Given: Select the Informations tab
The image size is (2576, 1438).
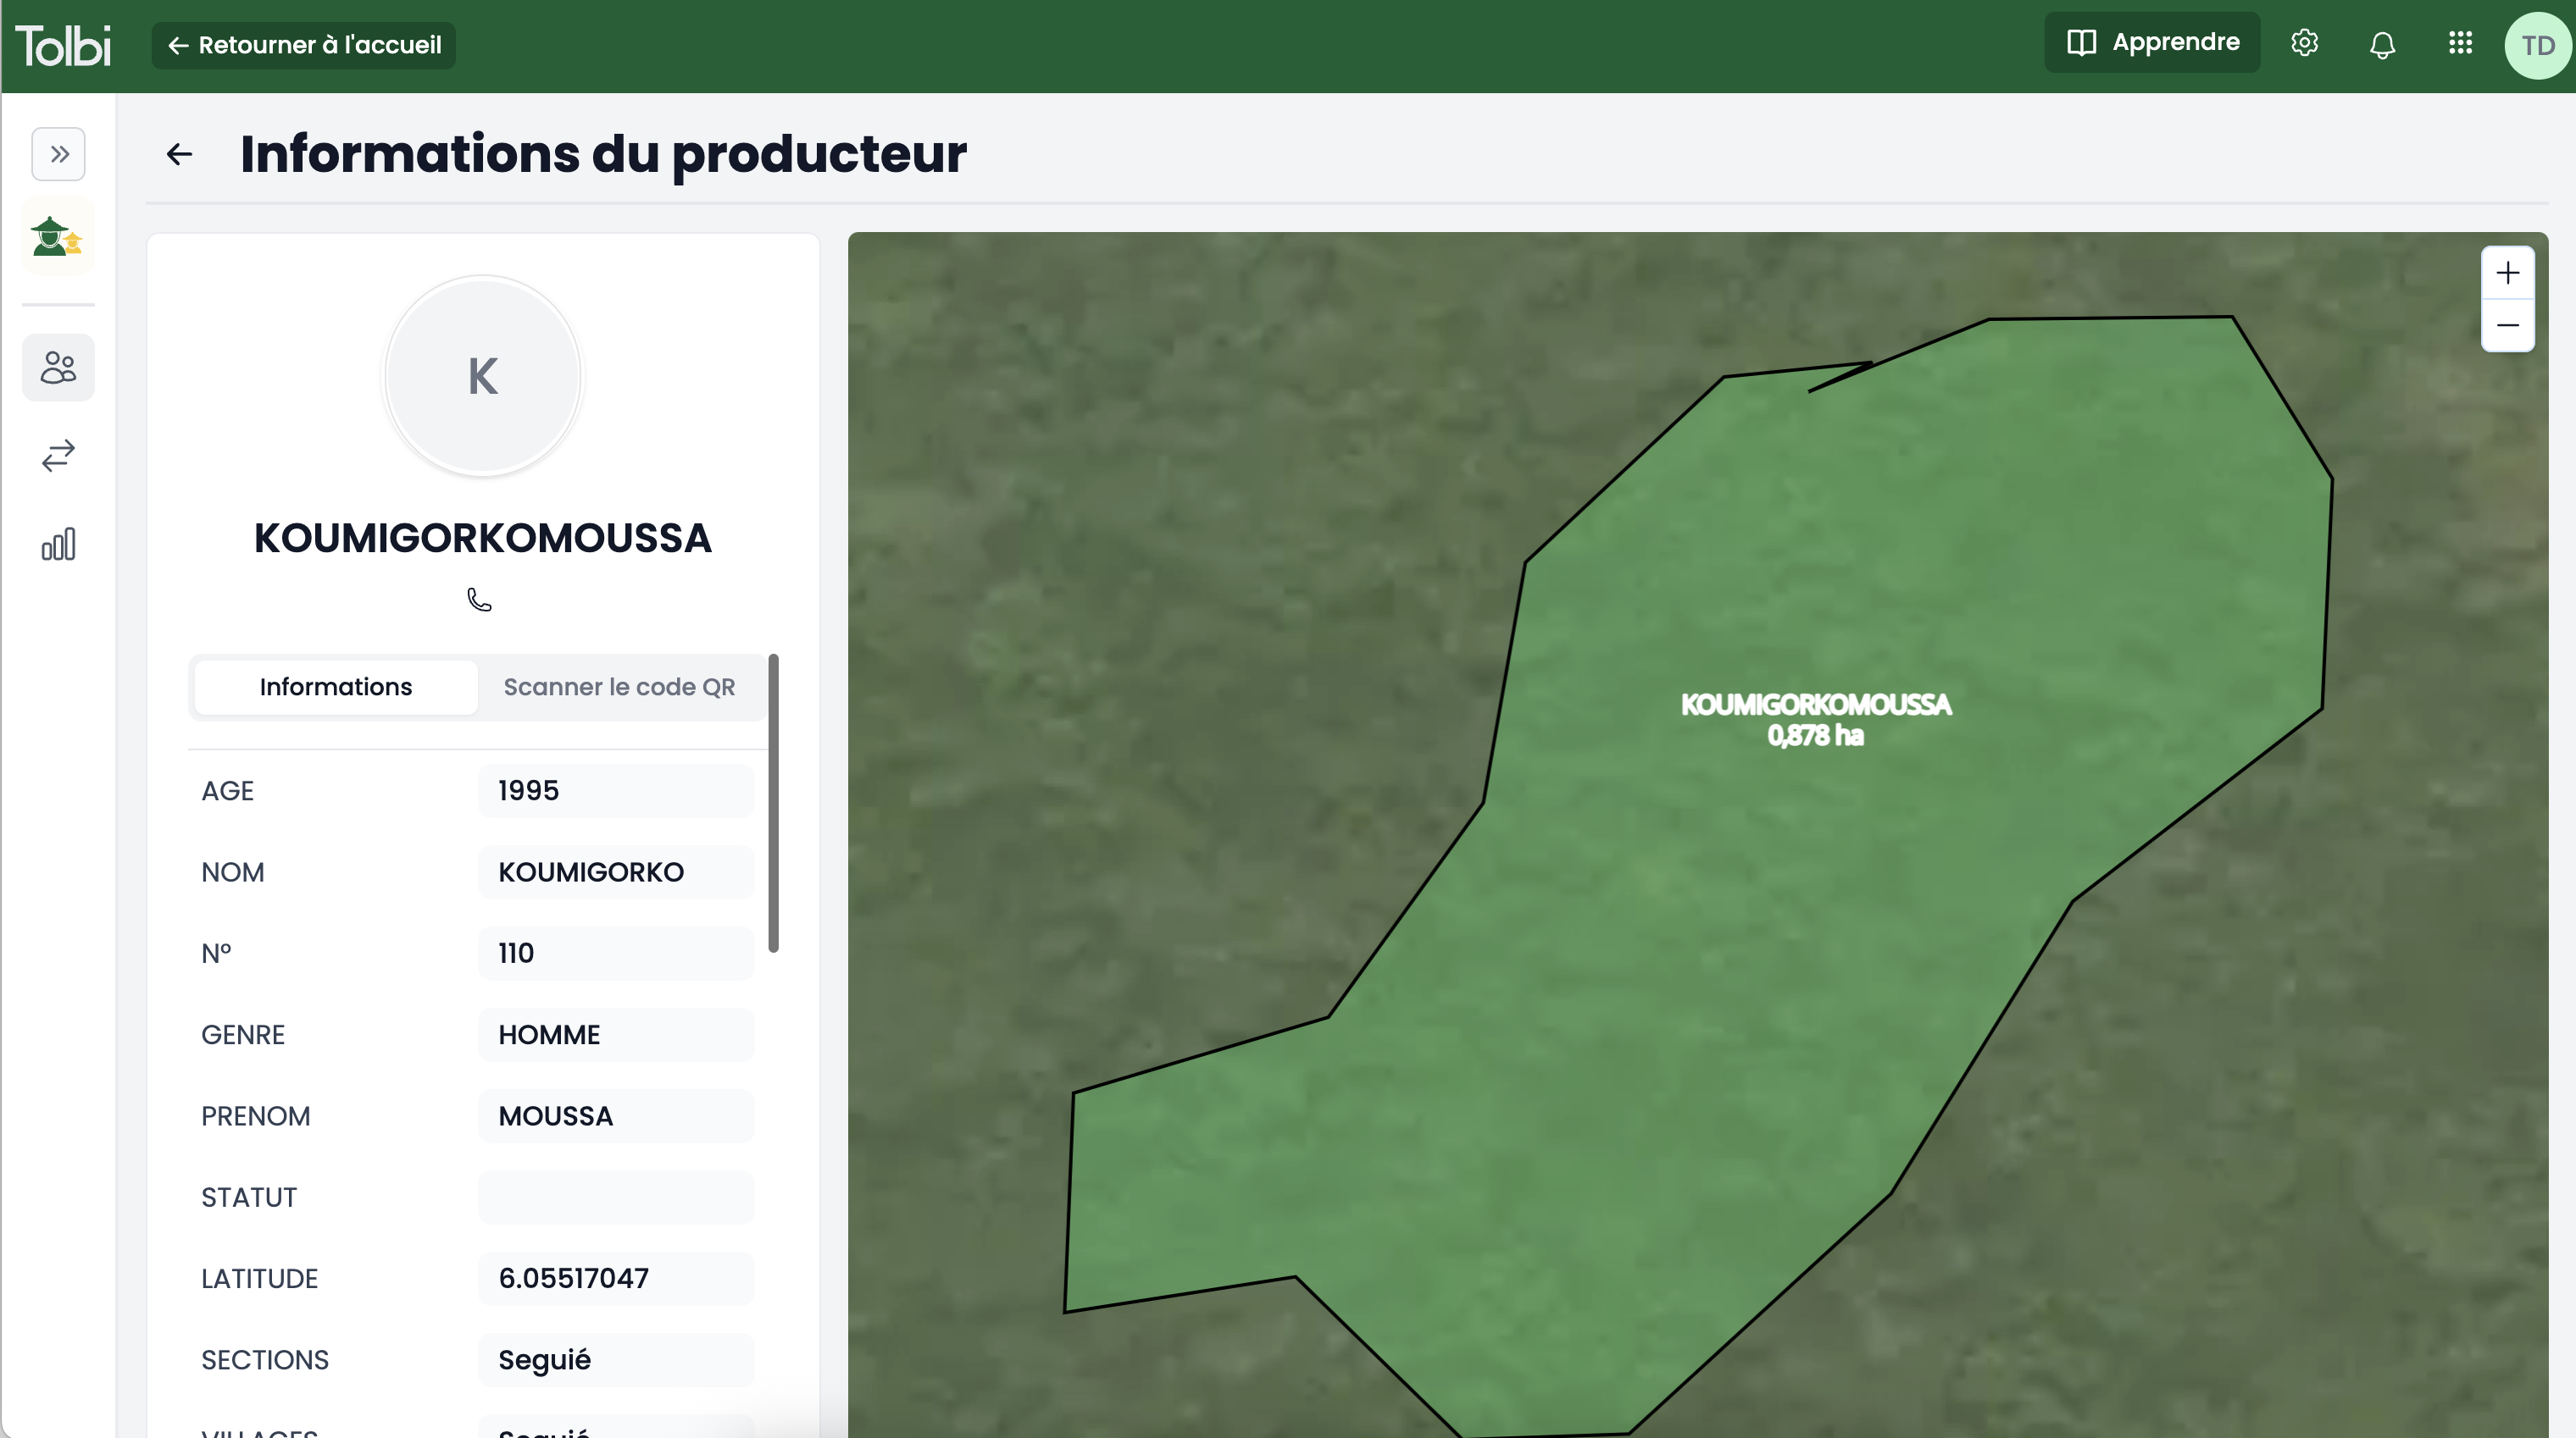Looking at the screenshot, I should (336, 687).
